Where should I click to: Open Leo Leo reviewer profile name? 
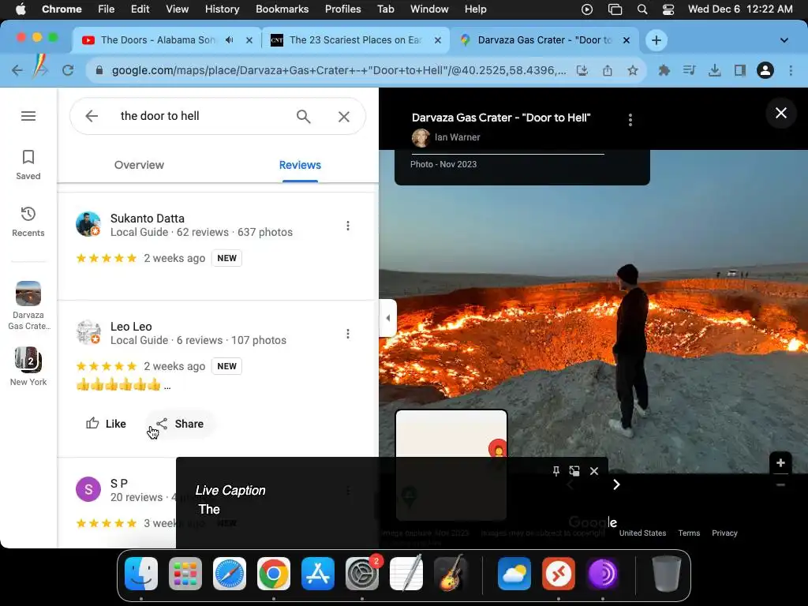pos(131,327)
